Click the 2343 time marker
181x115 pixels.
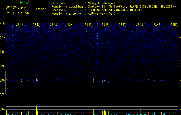click(54, 25)
